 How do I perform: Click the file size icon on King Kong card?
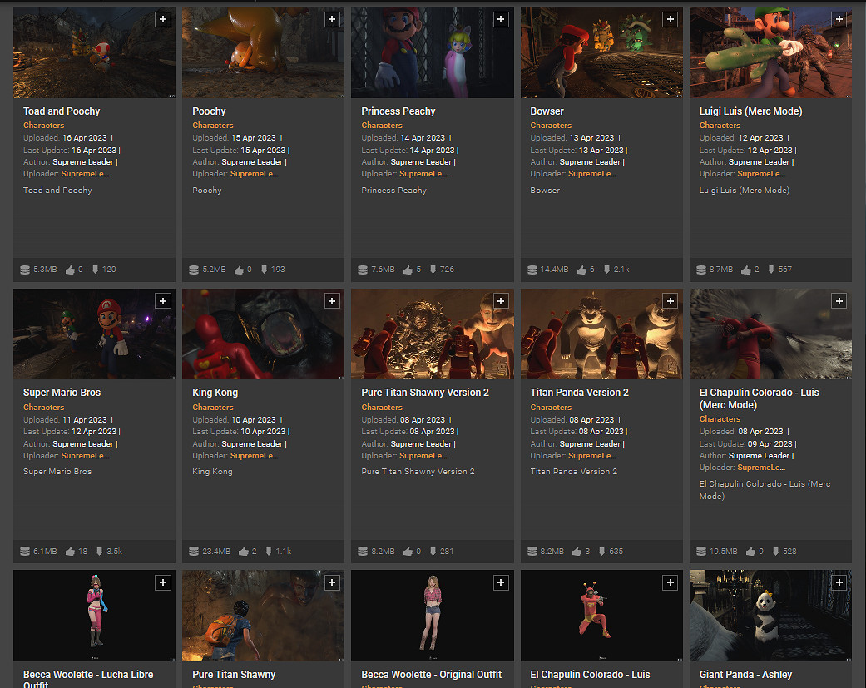[x=199, y=552]
